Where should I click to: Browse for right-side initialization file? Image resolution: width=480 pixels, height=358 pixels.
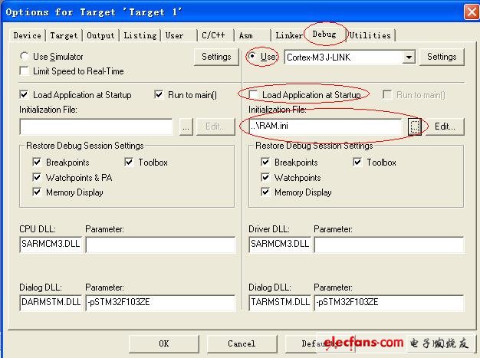coord(415,126)
